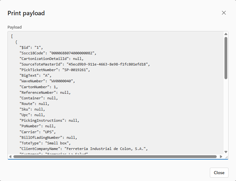Click the Print payload dialog title
Viewport: 236px width, 181px height.
(x=26, y=13)
